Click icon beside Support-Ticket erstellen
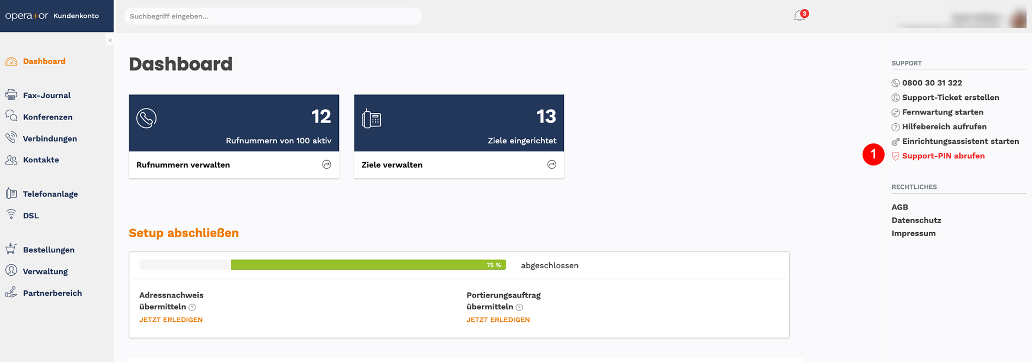The image size is (1032, 362). pos(896,98)
